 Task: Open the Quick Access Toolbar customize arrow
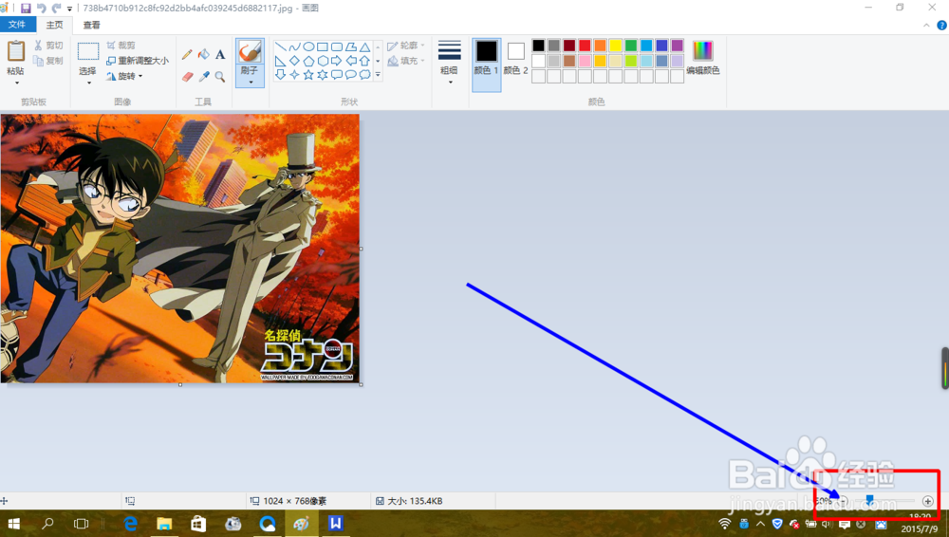69,9
